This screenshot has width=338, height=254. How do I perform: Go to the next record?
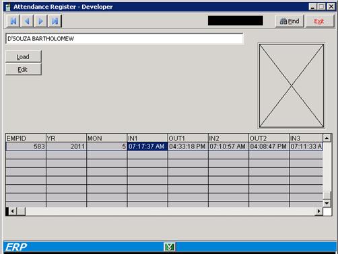point(40,22)
